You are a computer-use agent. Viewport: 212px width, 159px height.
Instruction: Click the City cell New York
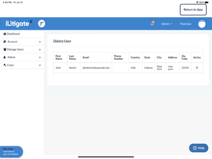pos(160,68)
